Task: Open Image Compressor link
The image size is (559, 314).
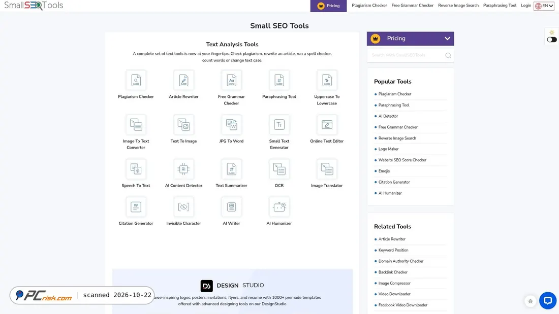Action: 394,283
